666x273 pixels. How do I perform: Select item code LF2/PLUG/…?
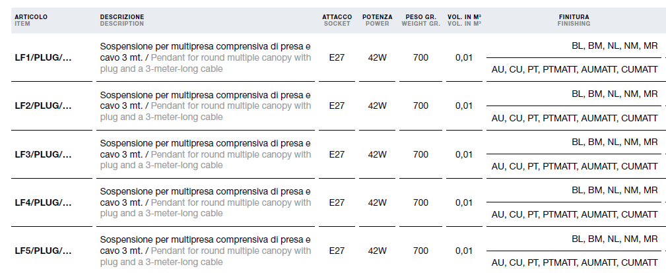coord(43,106)
